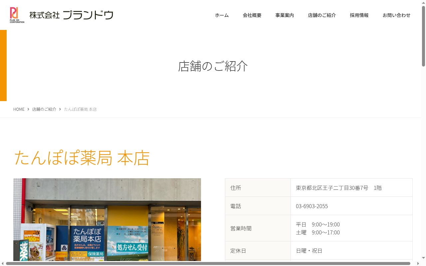Select weekday hours 平日 9:00〜19:00
The width and height of the screenshot is (426, 266).
(x=318, y=224)
